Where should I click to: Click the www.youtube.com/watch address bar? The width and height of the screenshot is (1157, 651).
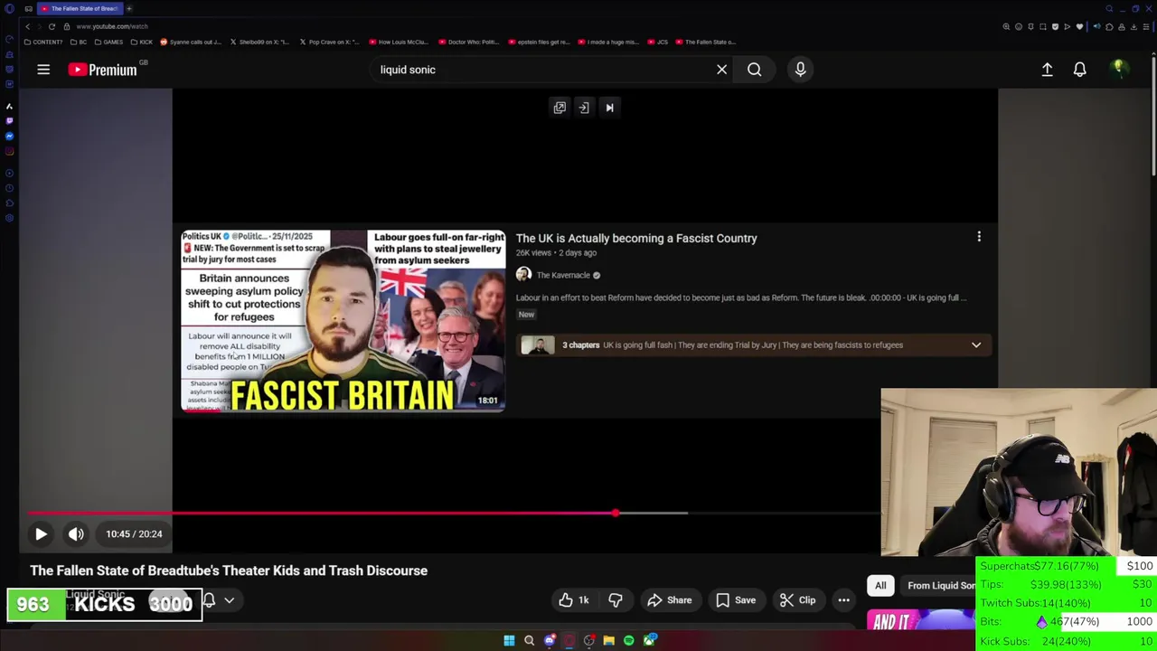click(112, 26)
